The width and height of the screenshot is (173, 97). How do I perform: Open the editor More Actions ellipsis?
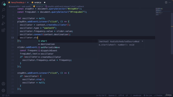click(170, 2)
